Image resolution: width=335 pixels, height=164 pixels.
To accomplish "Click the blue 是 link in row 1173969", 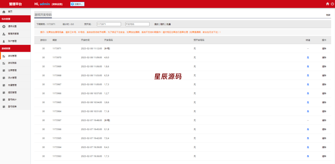I will click(x=308, y=66).
